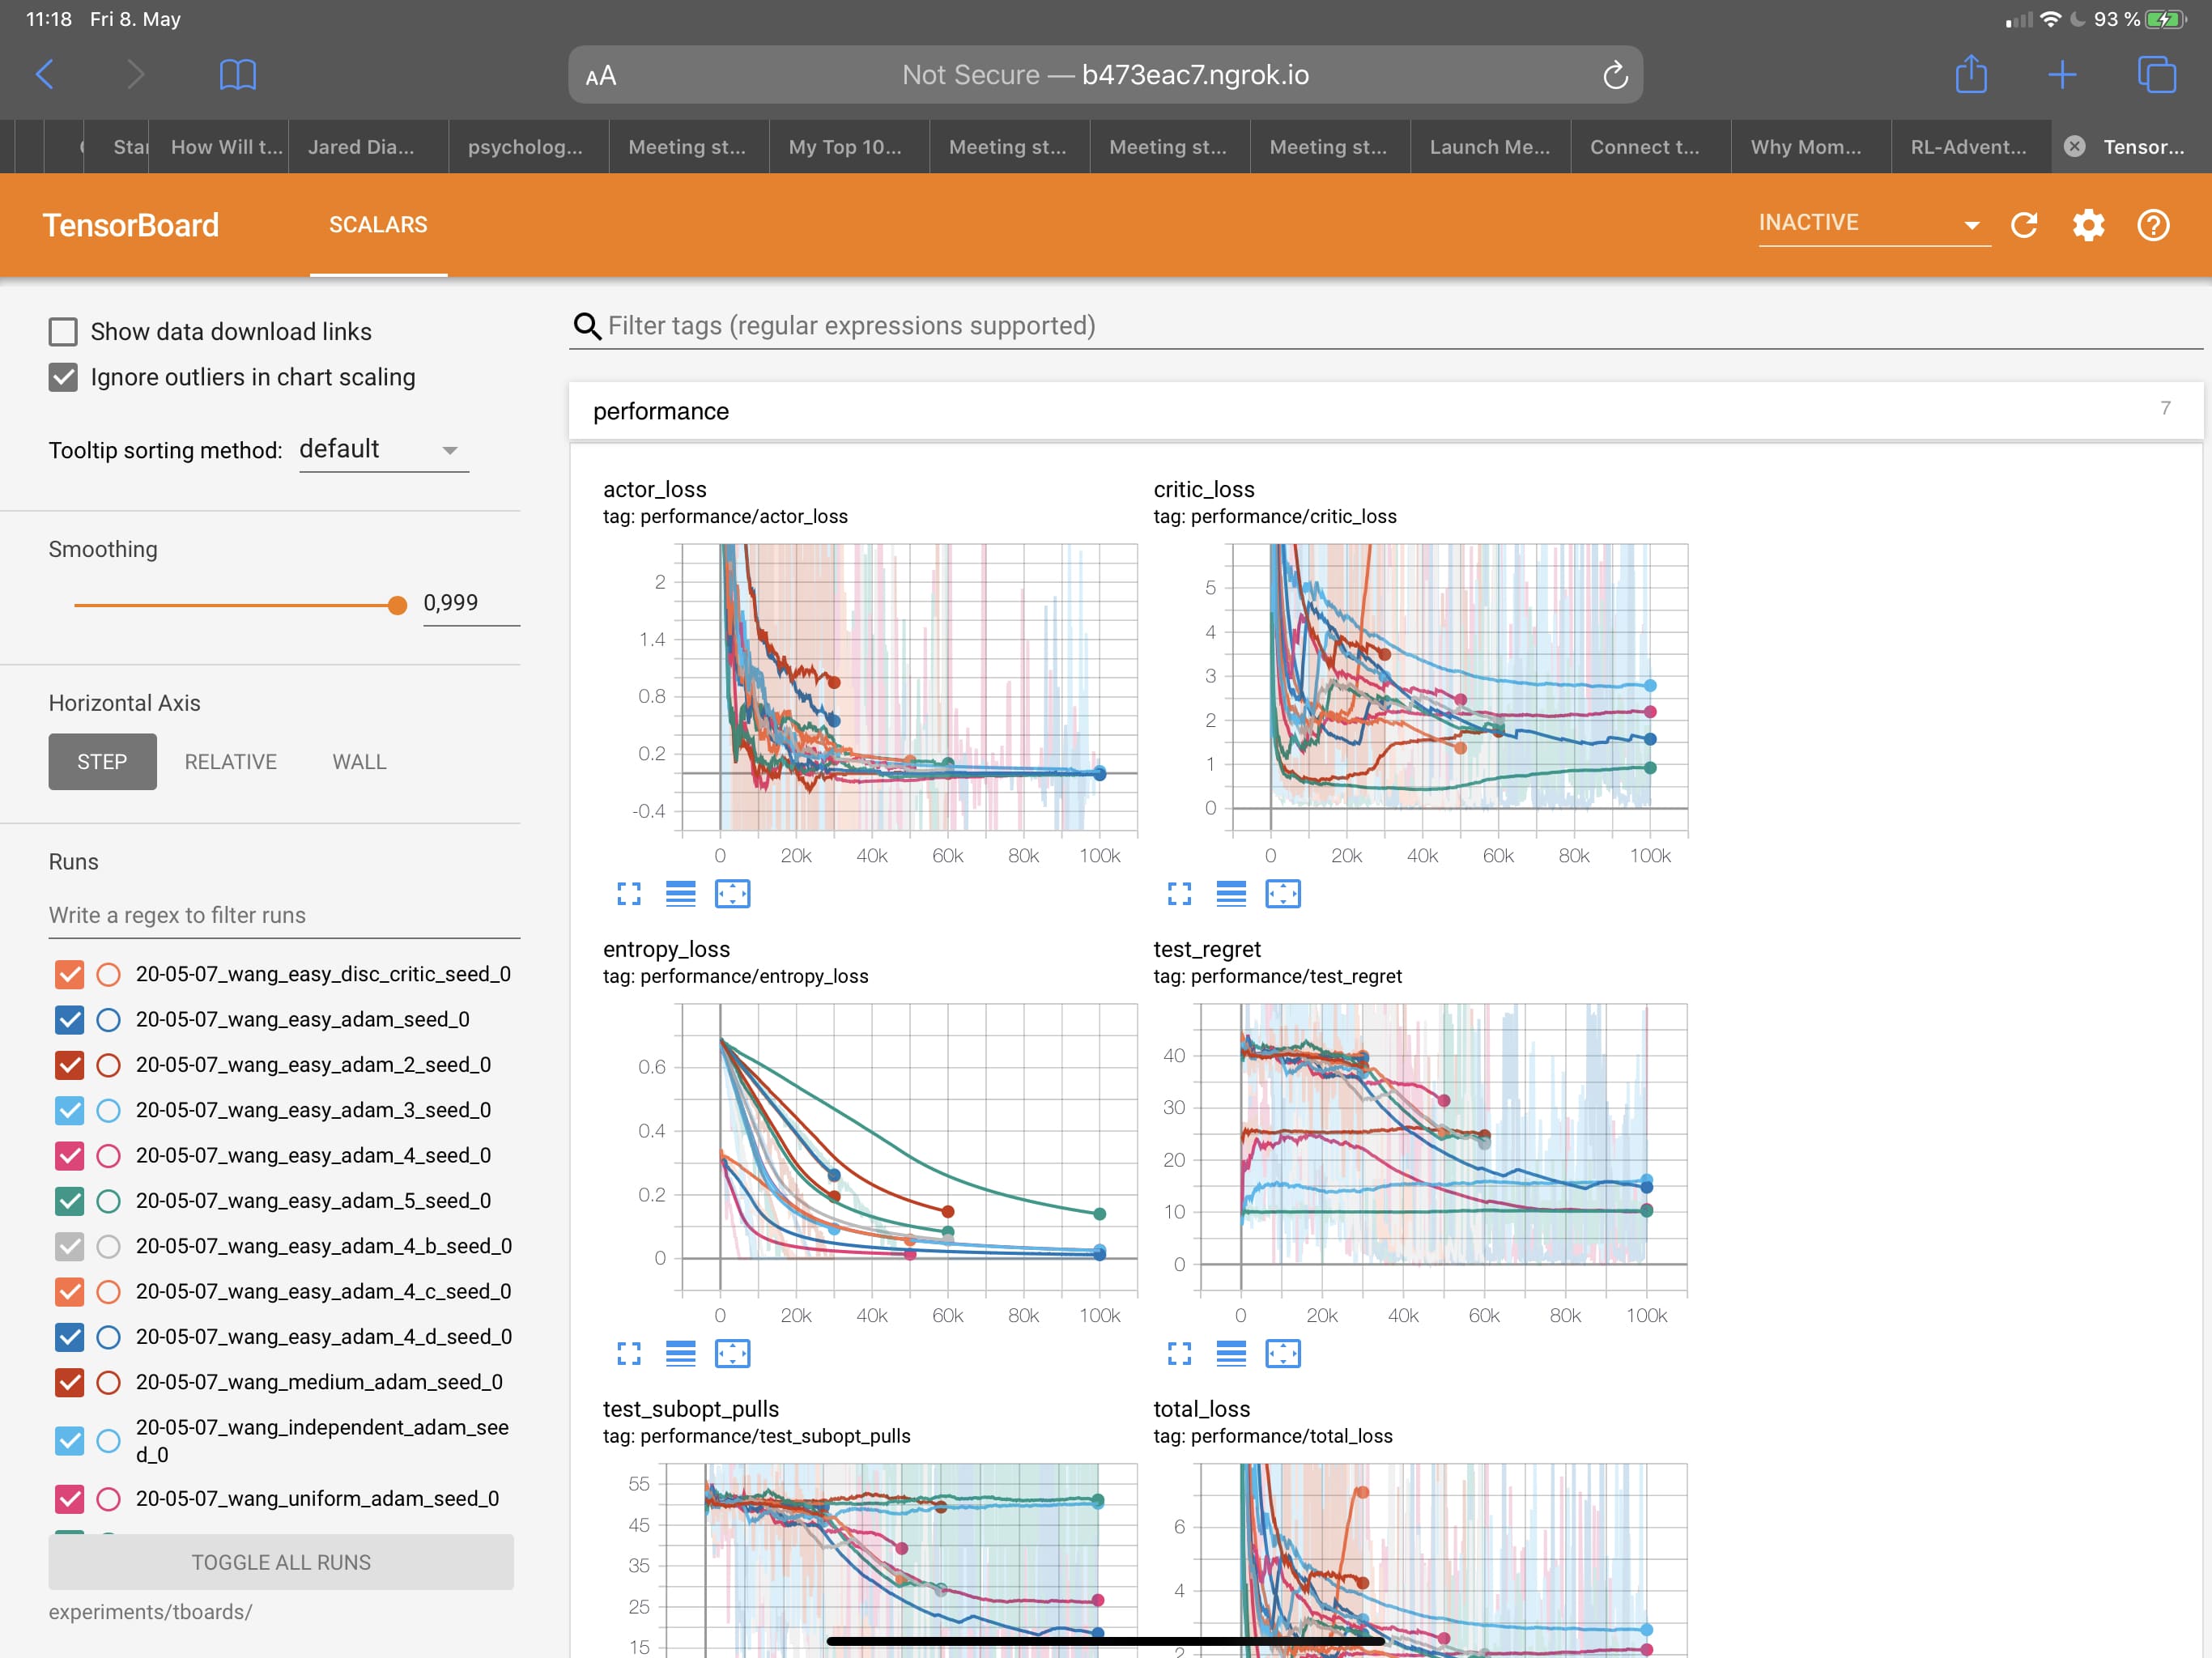Image resolution: width=2212 pixels, height=1658 pixels.
Task: Click the filter tags search magnifier icon
Action: click(x=587, y=326)
